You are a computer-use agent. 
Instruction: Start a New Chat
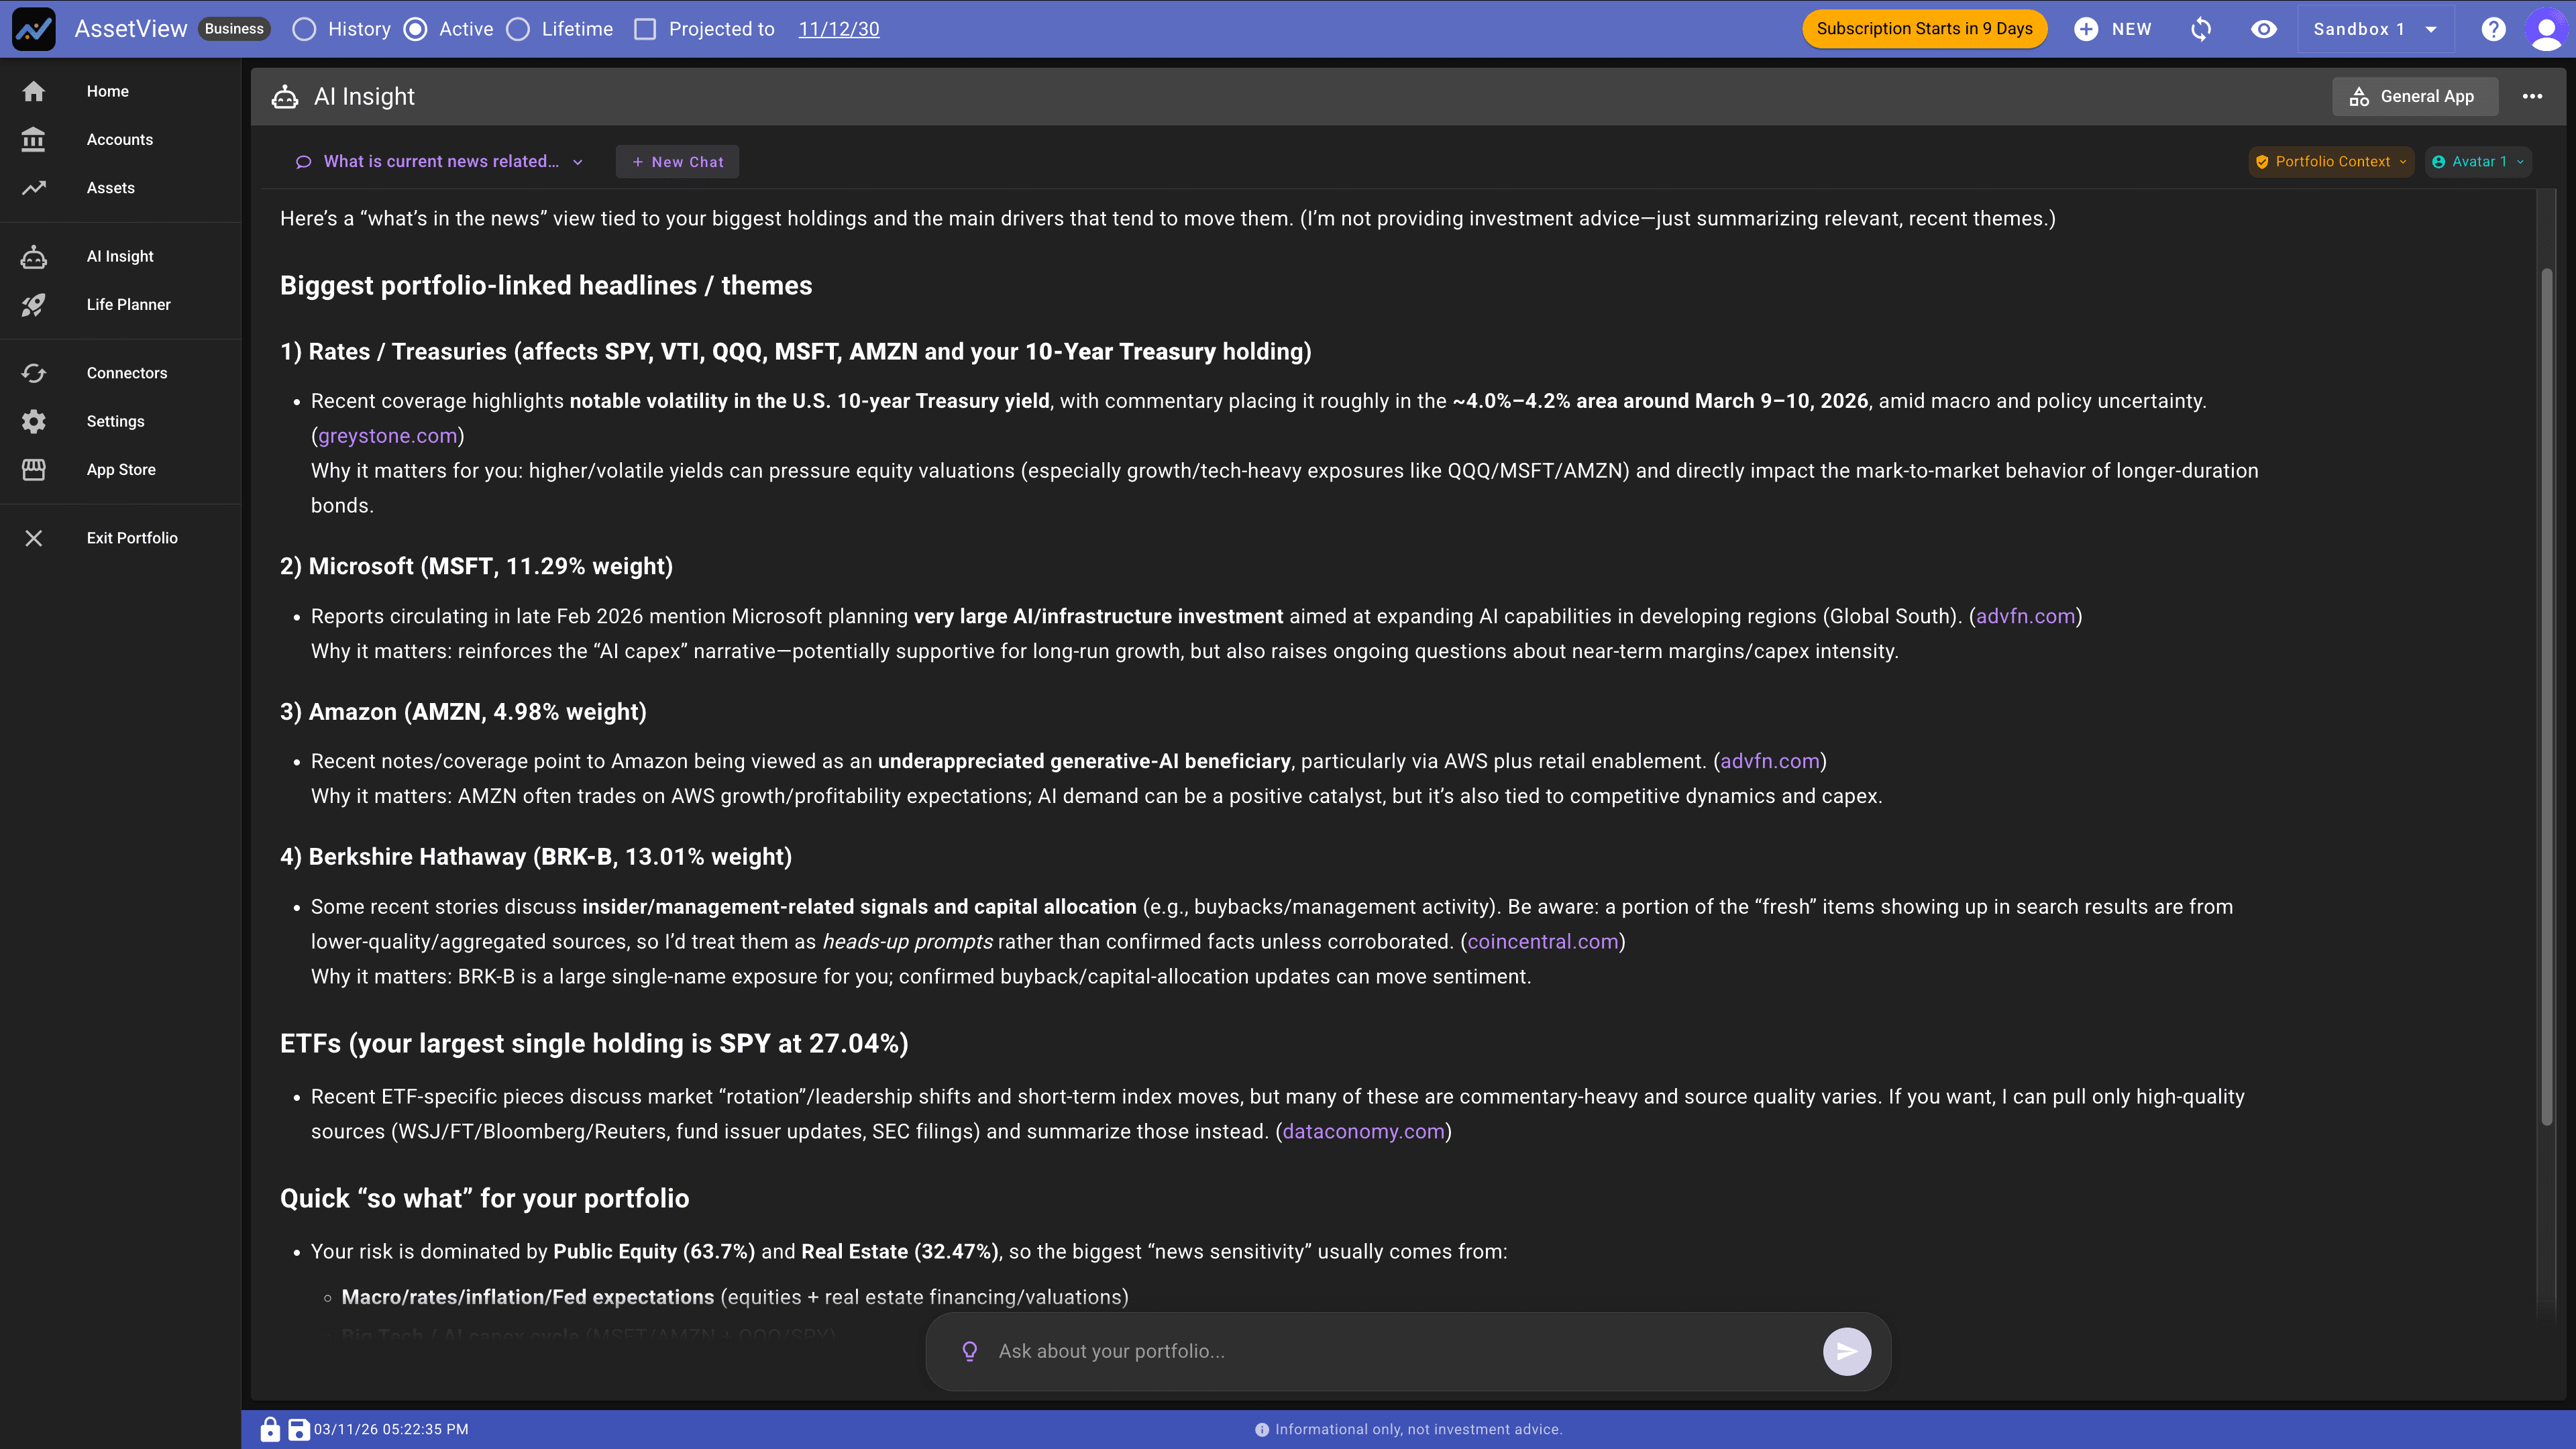[x=677, y=162]
